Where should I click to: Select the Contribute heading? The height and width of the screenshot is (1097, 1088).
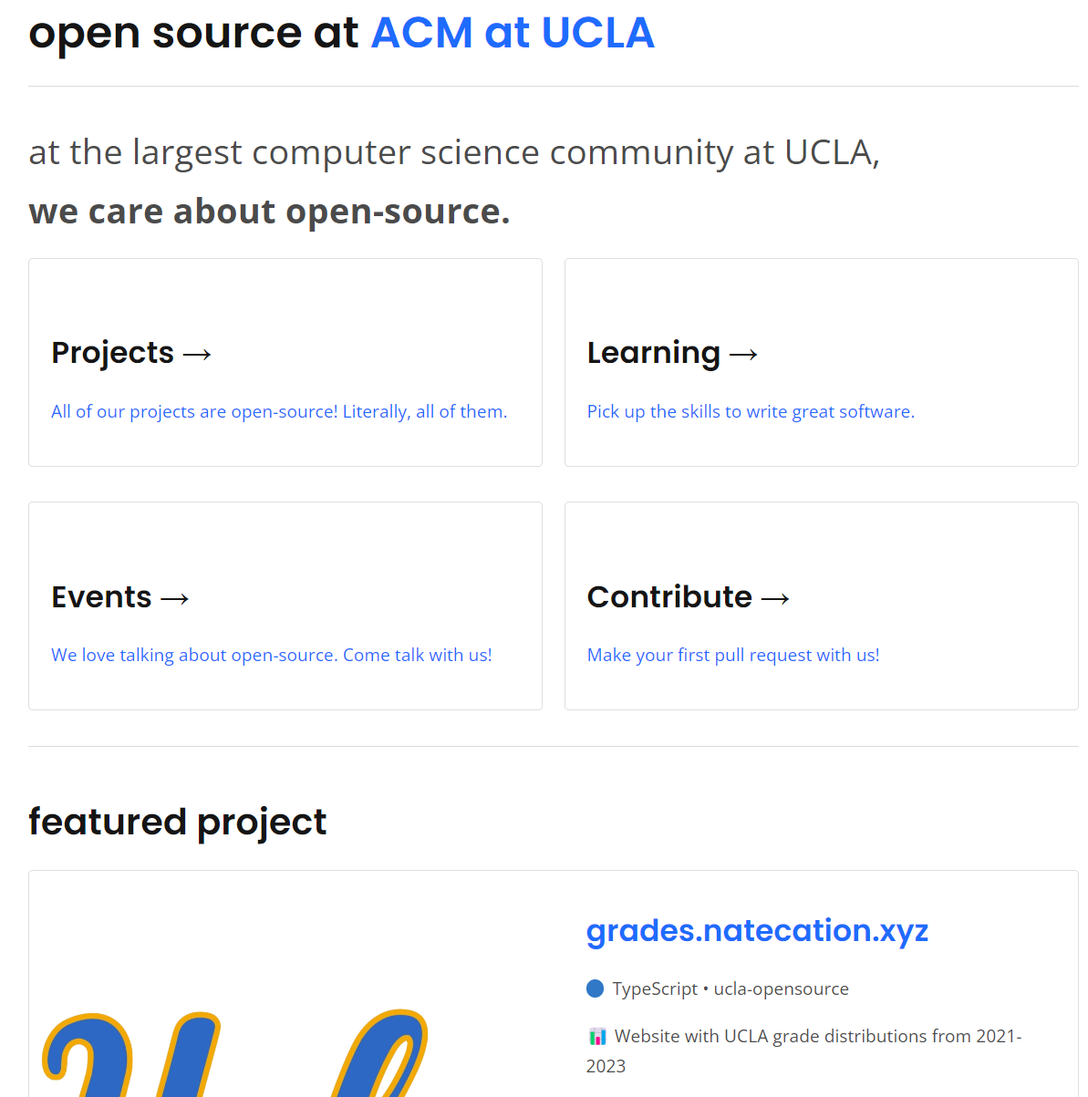click(670, 597)
